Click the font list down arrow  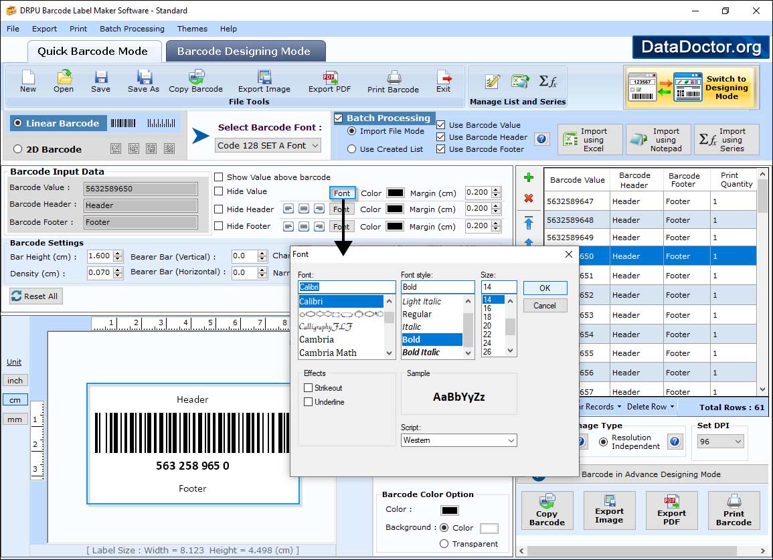390,353
